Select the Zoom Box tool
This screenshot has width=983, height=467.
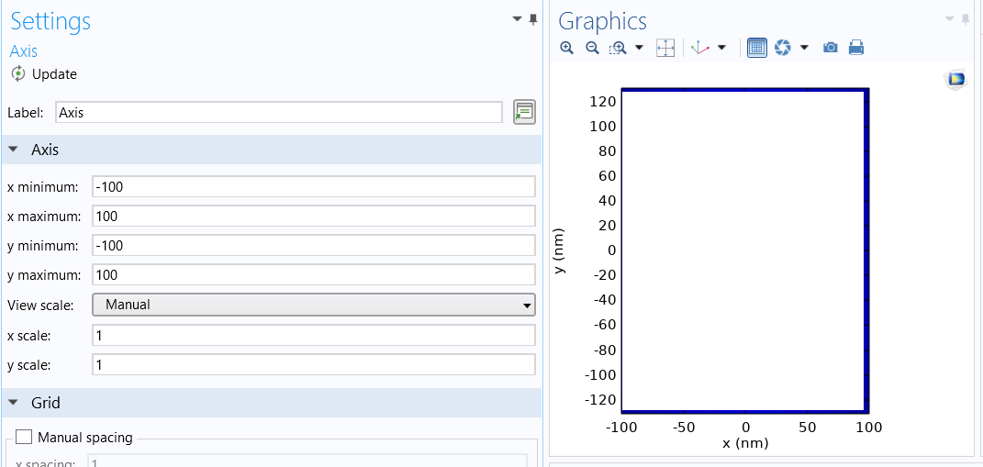coord(619,48)
